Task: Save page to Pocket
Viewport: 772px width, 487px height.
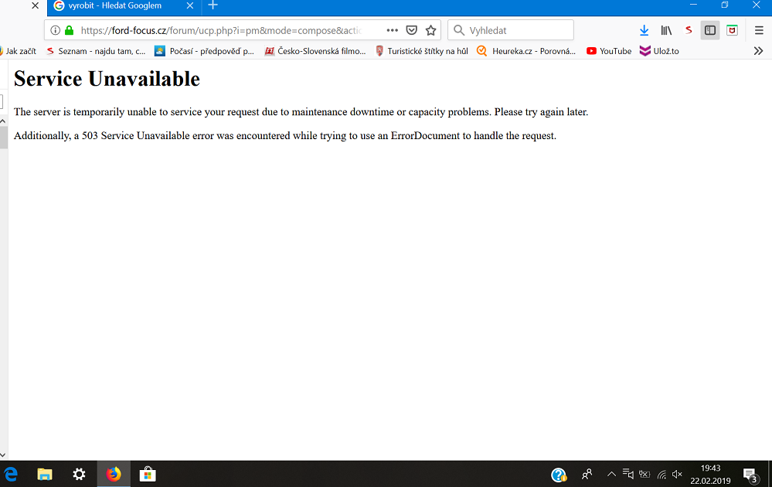Action: pyautogui.click(x=412, y=30)
